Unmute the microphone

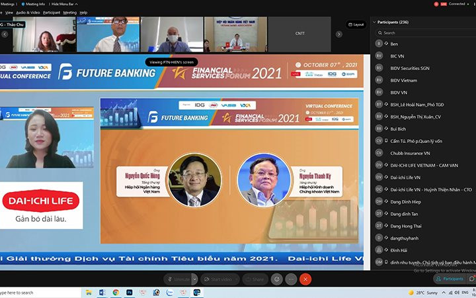(178, 279)
